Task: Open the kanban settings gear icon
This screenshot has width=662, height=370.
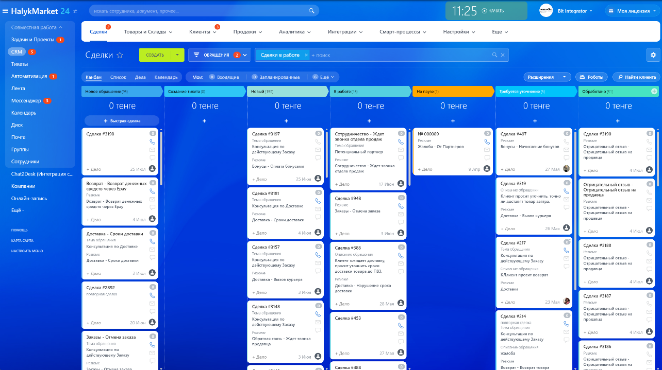Action: click(x=653, y=55)
